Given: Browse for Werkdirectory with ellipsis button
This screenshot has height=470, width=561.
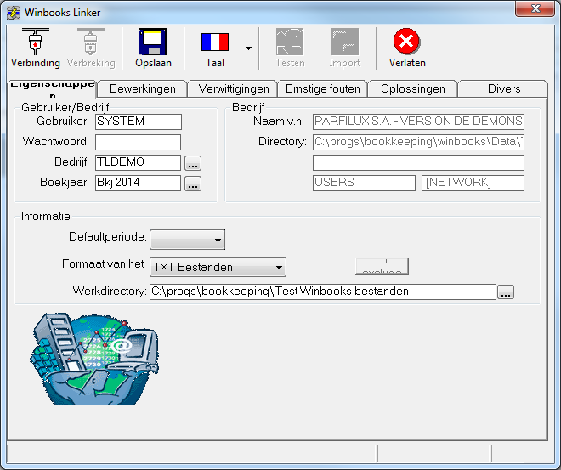Looking at the screenshot, I should 506,292.
